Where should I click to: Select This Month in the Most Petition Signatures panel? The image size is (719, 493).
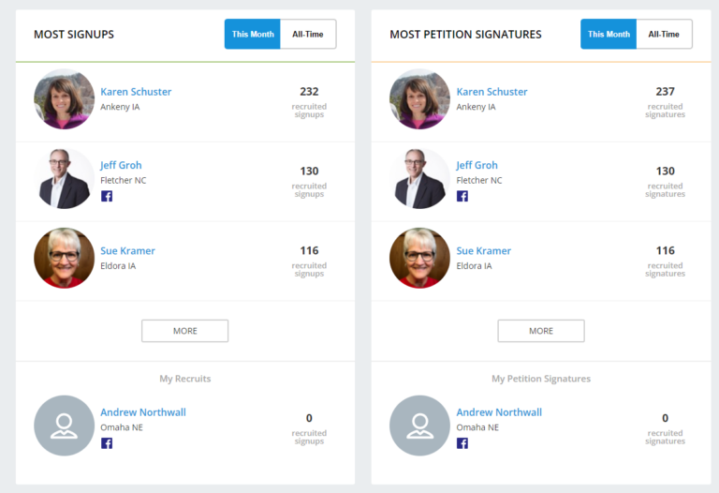tap(609, 34)
